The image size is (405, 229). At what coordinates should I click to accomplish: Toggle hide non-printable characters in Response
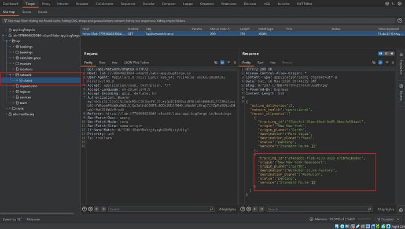pos(374,62)
